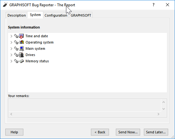Click the Send Later... button

click(156, 132)
